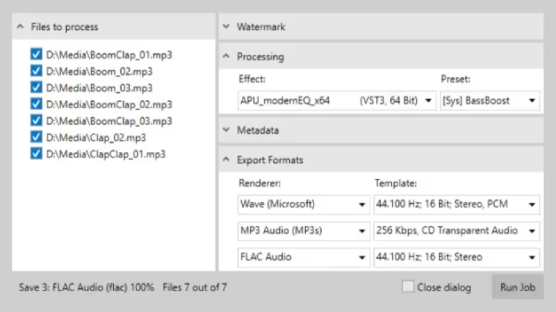Open the APU_modernEQ_x64 effect dropdown
This screenshot has height=312, width=556.
click(x=336, y=101)
